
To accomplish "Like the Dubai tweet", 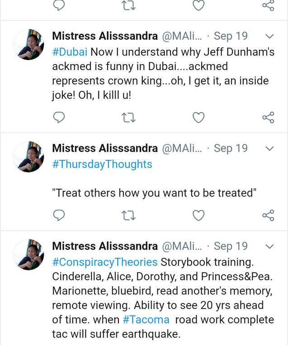I will click(198, 118).
